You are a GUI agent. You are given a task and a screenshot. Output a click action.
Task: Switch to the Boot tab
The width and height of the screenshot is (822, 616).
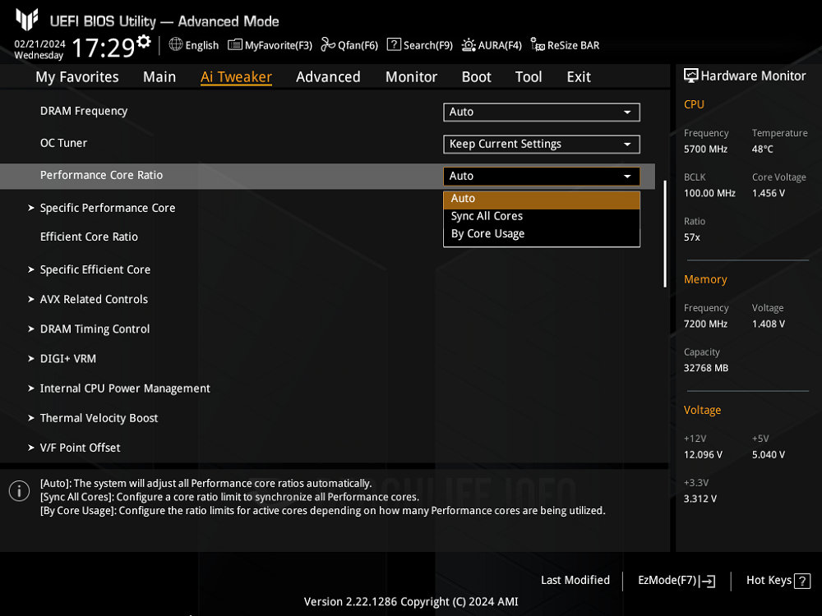point(476,76)
